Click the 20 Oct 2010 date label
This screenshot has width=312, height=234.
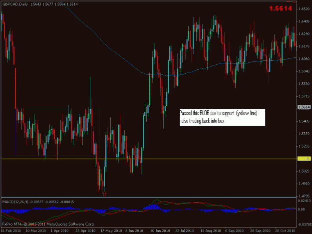[x=285, y=231]
